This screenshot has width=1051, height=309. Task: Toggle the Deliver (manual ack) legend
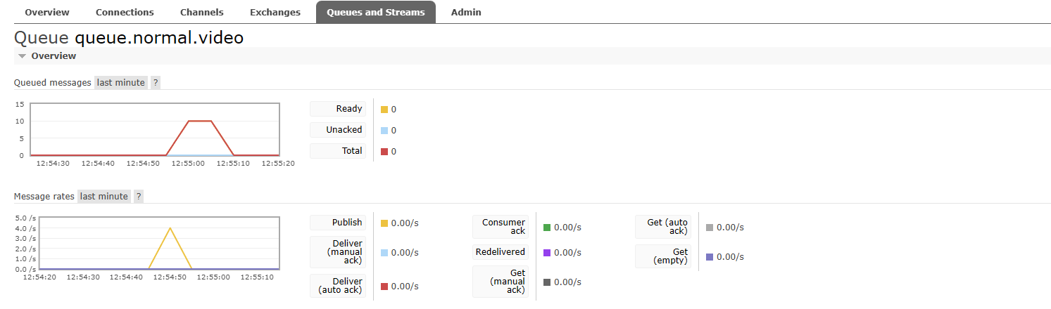coord(338,252)
